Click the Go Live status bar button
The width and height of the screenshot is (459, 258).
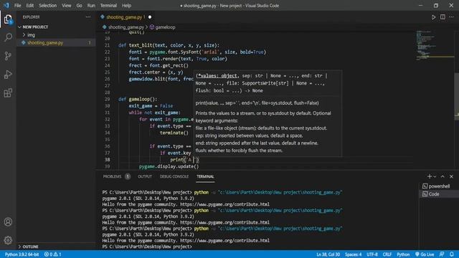pos(425,254)
